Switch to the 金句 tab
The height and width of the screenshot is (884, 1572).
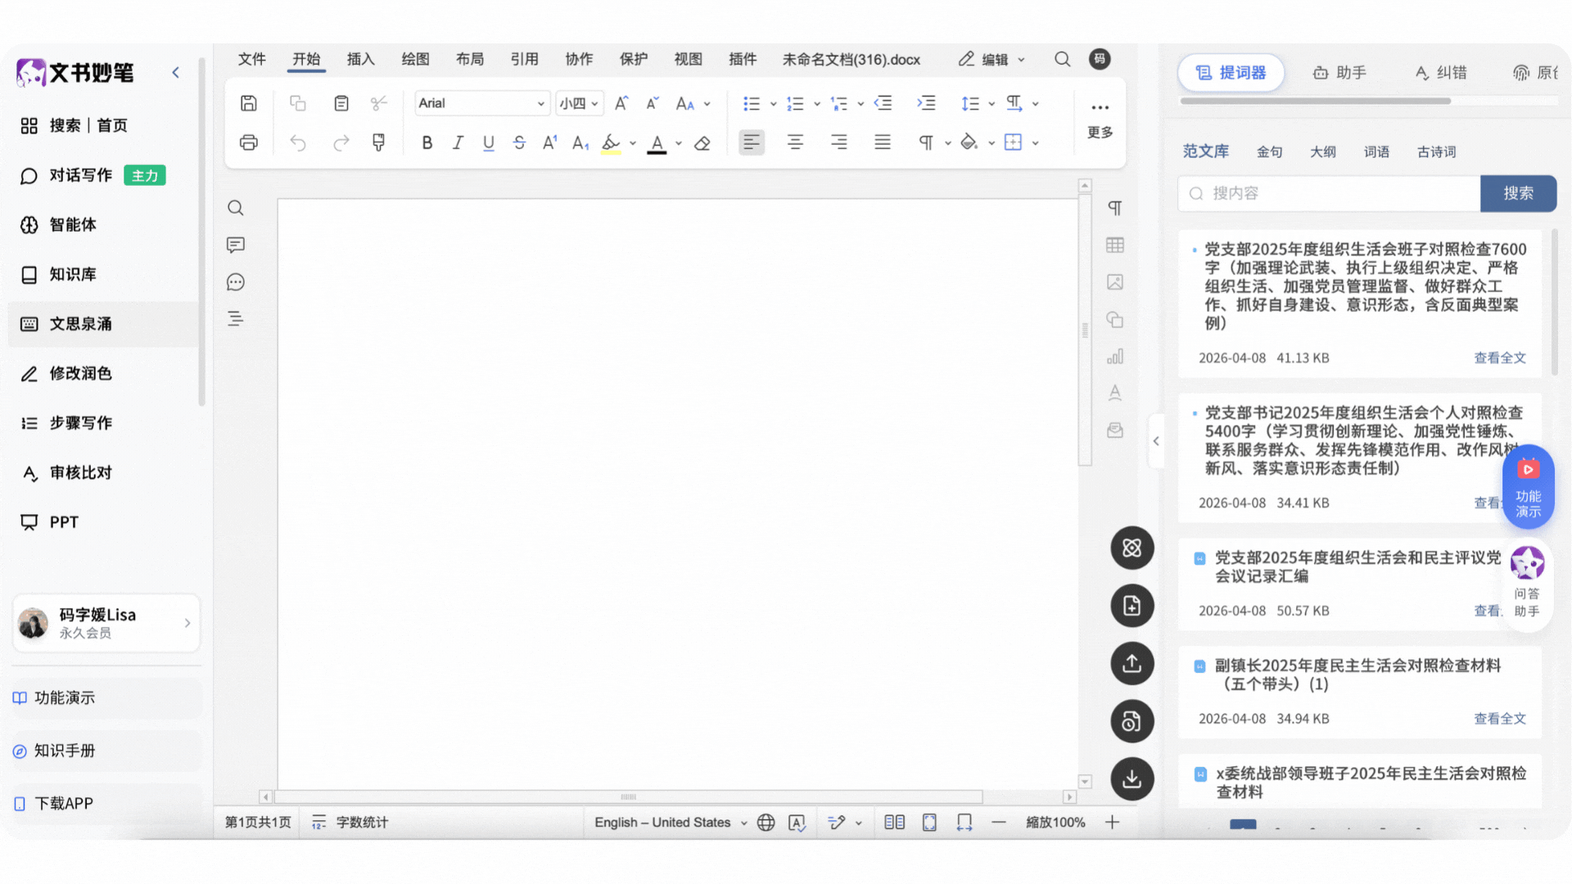(x=1269, y=152)
